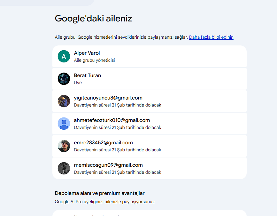Click the expiry text under memiscosgun09@gmail.com

[x=118, y=172]
